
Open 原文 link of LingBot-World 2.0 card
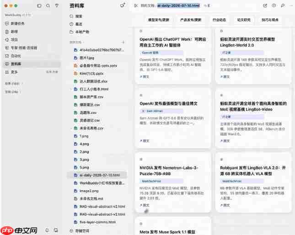click(x=225, y=77)
